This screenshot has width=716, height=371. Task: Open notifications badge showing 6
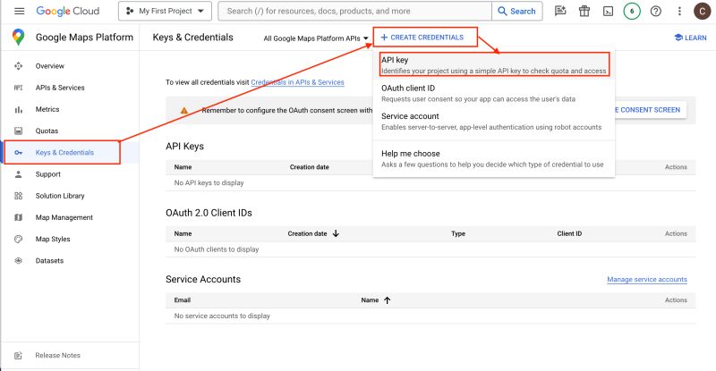pyautogui.click(x=632, y=11)
